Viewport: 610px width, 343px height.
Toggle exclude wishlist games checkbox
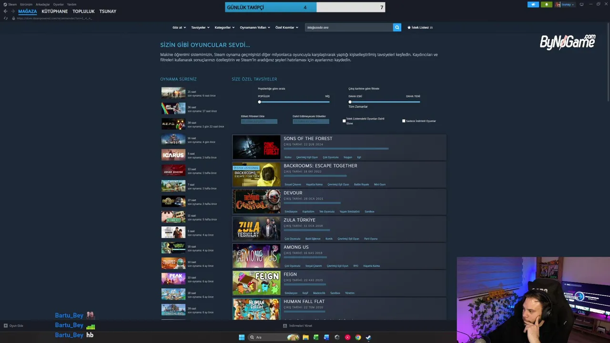(x=344, y=121)
